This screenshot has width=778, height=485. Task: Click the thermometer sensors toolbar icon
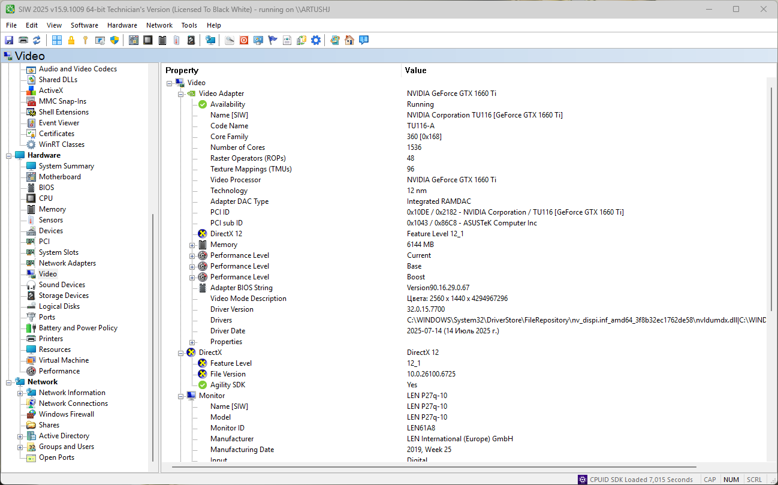click(x=176, y=40)
